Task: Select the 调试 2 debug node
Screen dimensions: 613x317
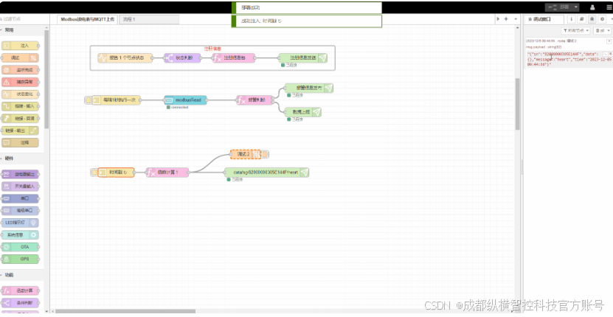Action: [246, 154]
